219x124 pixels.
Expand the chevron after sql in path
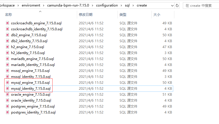pos(133,5)
